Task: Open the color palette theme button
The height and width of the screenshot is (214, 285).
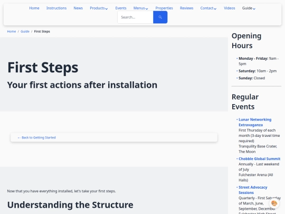Action: (x=274, y=203)
